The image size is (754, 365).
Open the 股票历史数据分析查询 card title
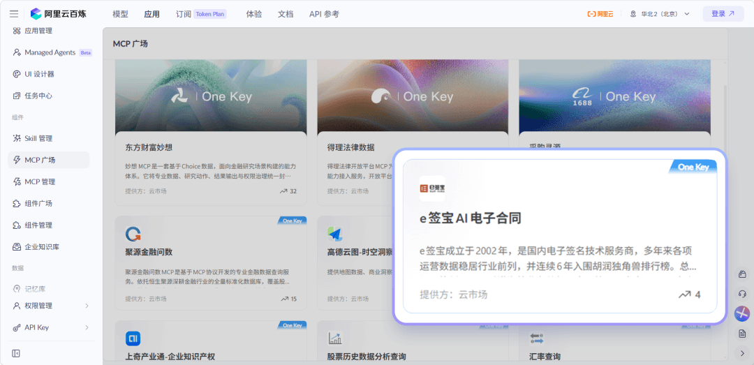click(x=367, y=357)
